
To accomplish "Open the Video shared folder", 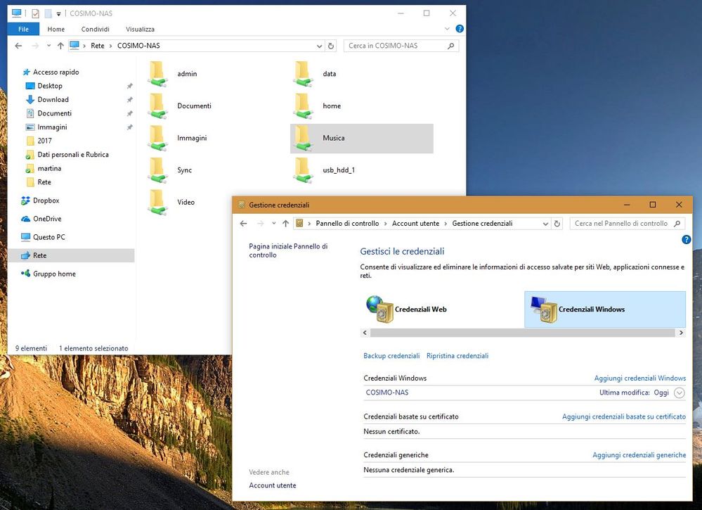I will pos(159,203).
